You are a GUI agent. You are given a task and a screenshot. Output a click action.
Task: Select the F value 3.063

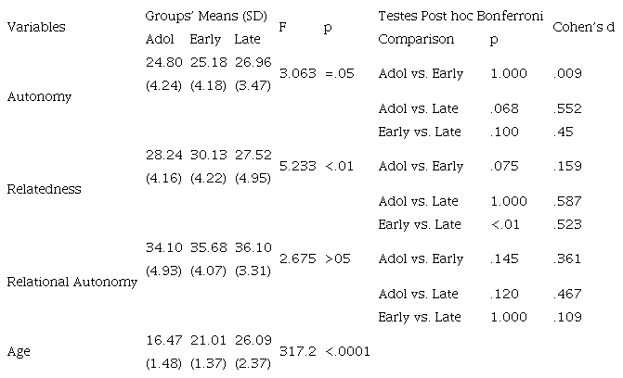pos(297,73)
